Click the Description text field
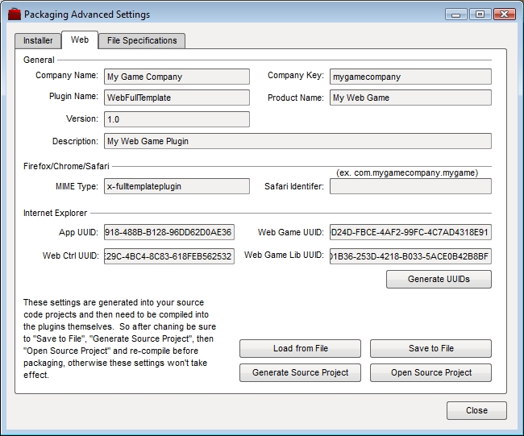Viewport: 524px width, 436px height. tap(297, 141)
